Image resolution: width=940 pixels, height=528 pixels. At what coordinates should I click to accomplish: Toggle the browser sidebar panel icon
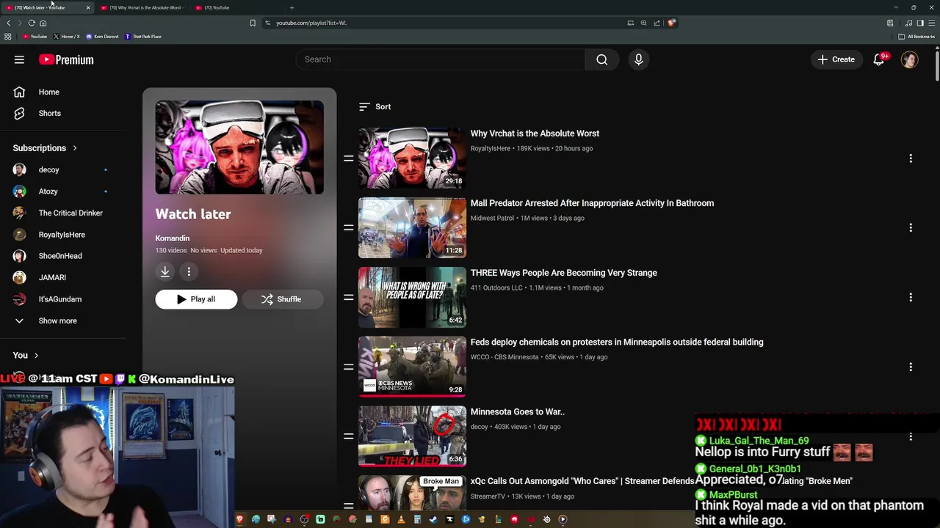coord(920,23)
